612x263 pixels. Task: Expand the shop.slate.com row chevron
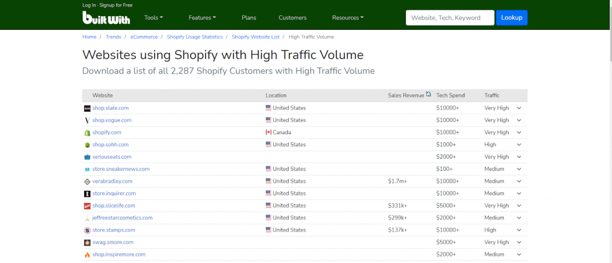[x=519, y=108]
